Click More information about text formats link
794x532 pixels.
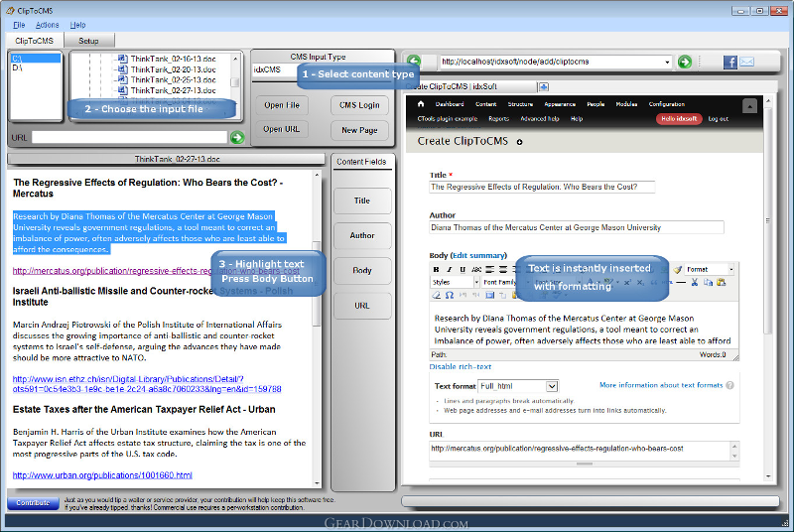tap(661, 385)
